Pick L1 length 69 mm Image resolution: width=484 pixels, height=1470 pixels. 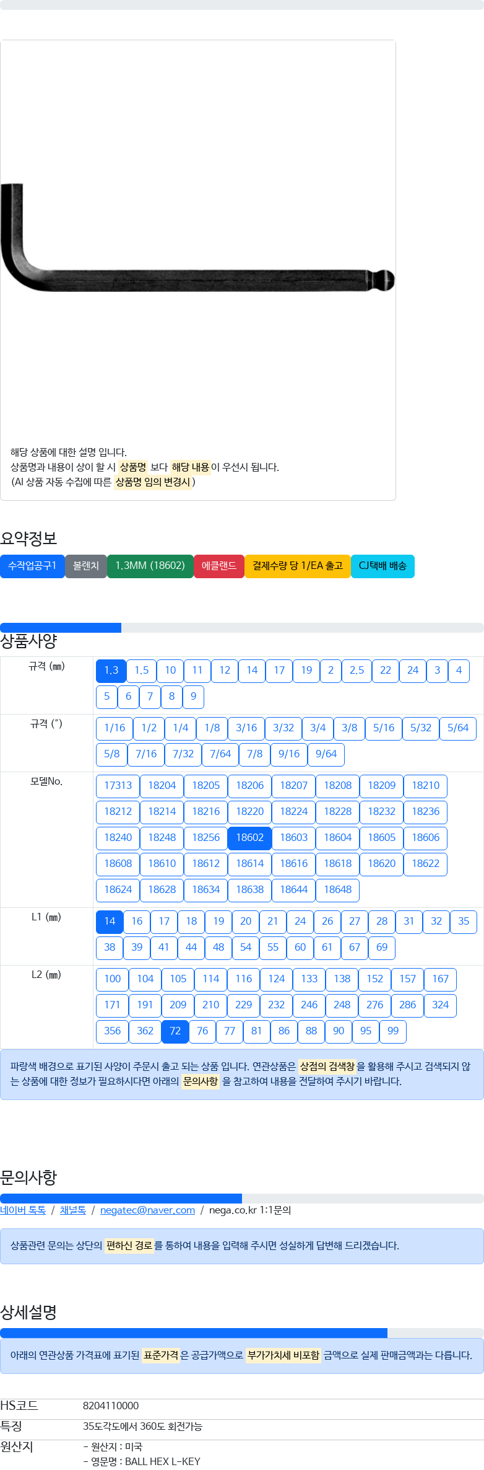[382, 948]
